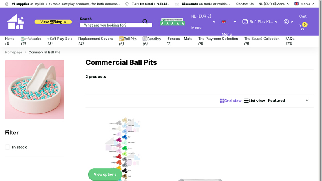Open The Bouclé Collection nav item

[x=262, y=41]
